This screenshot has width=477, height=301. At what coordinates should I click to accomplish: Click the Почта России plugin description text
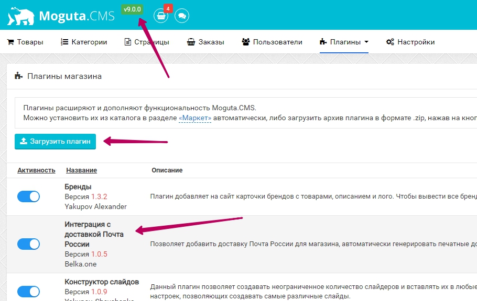[x=313, y=244]
